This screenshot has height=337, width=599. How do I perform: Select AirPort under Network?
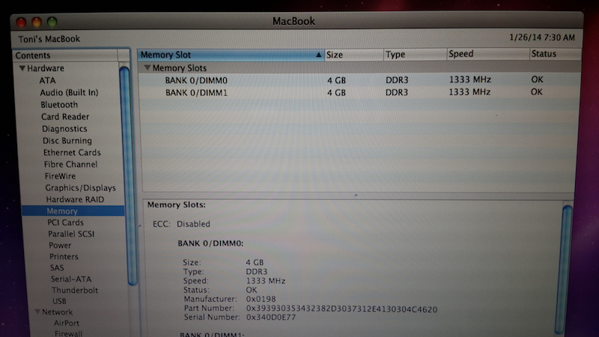tap(66, 323)
